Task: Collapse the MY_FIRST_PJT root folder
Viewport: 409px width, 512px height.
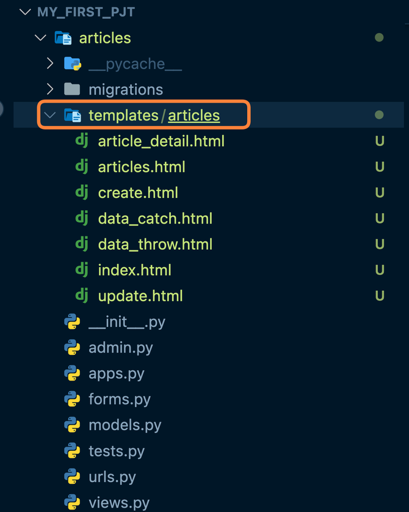Action: pos(25,12)
